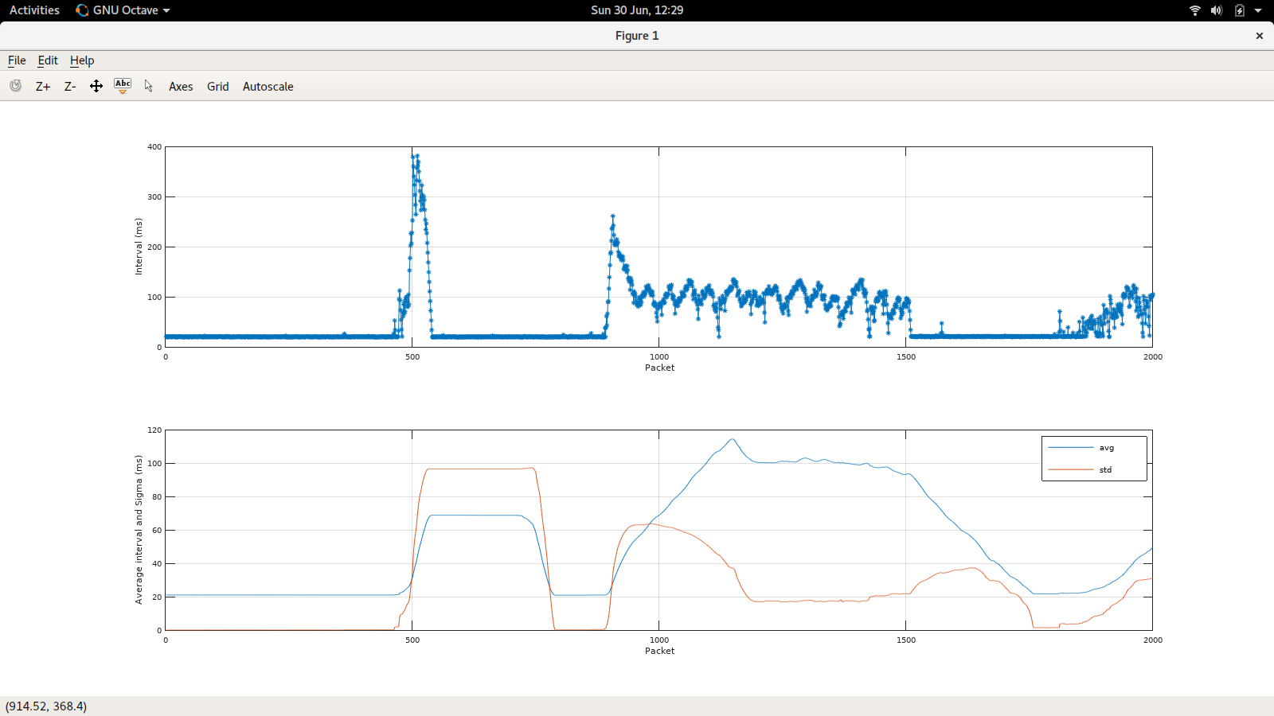Click the Wi-Fi status icon
Viewport: 1274px width, 716px height.
coord(1195,10)
